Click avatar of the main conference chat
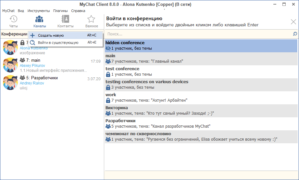 pyautogui.click(x=10, y=65)
